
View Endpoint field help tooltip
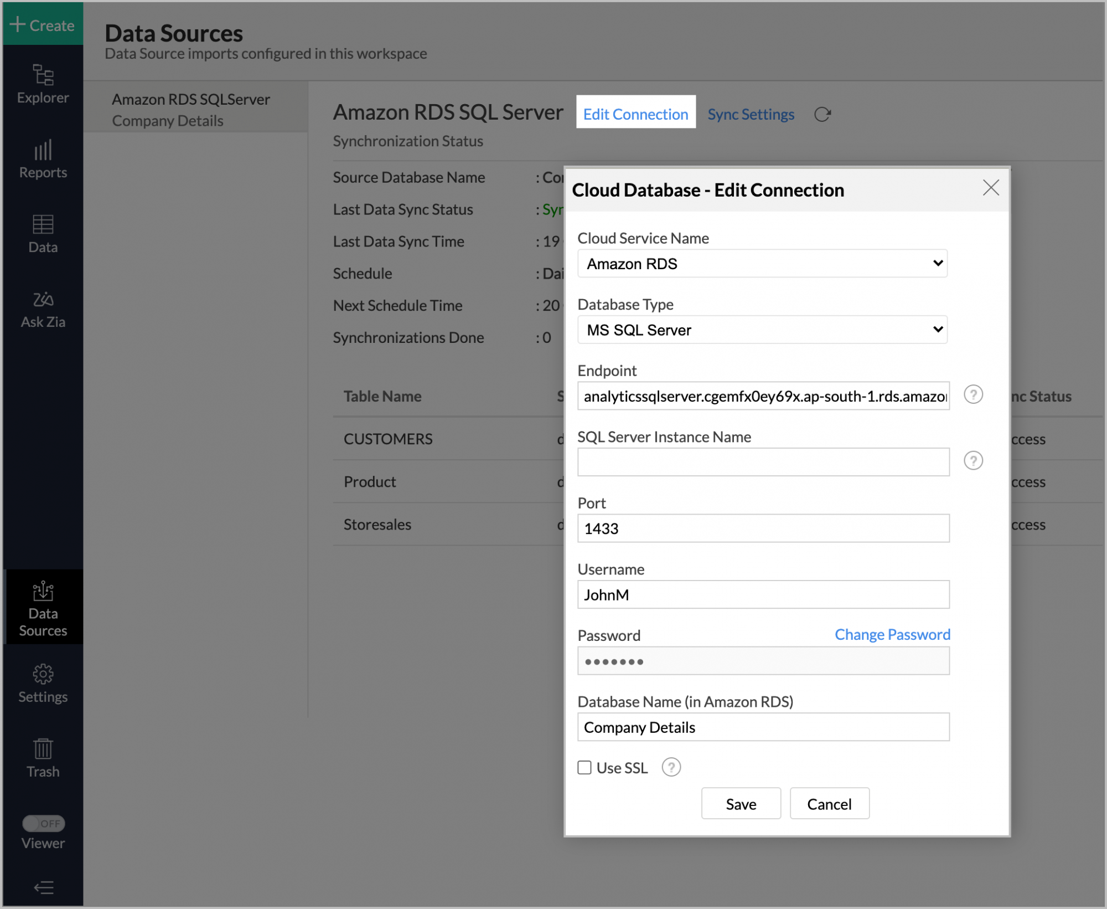point(973,394)
